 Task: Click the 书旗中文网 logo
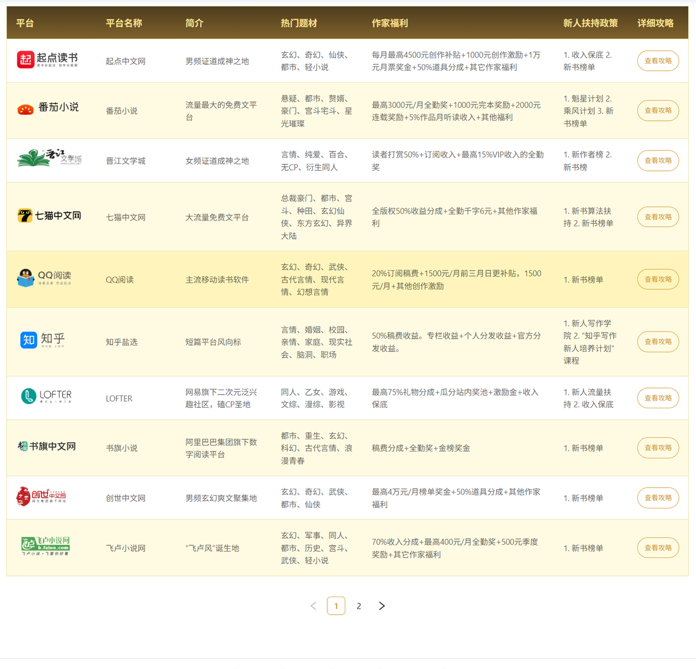pyautogui.click(x=46, y=446)
